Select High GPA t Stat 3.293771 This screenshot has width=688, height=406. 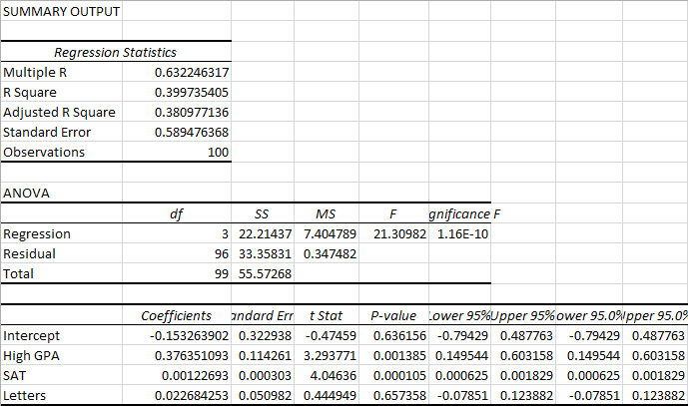327,355
